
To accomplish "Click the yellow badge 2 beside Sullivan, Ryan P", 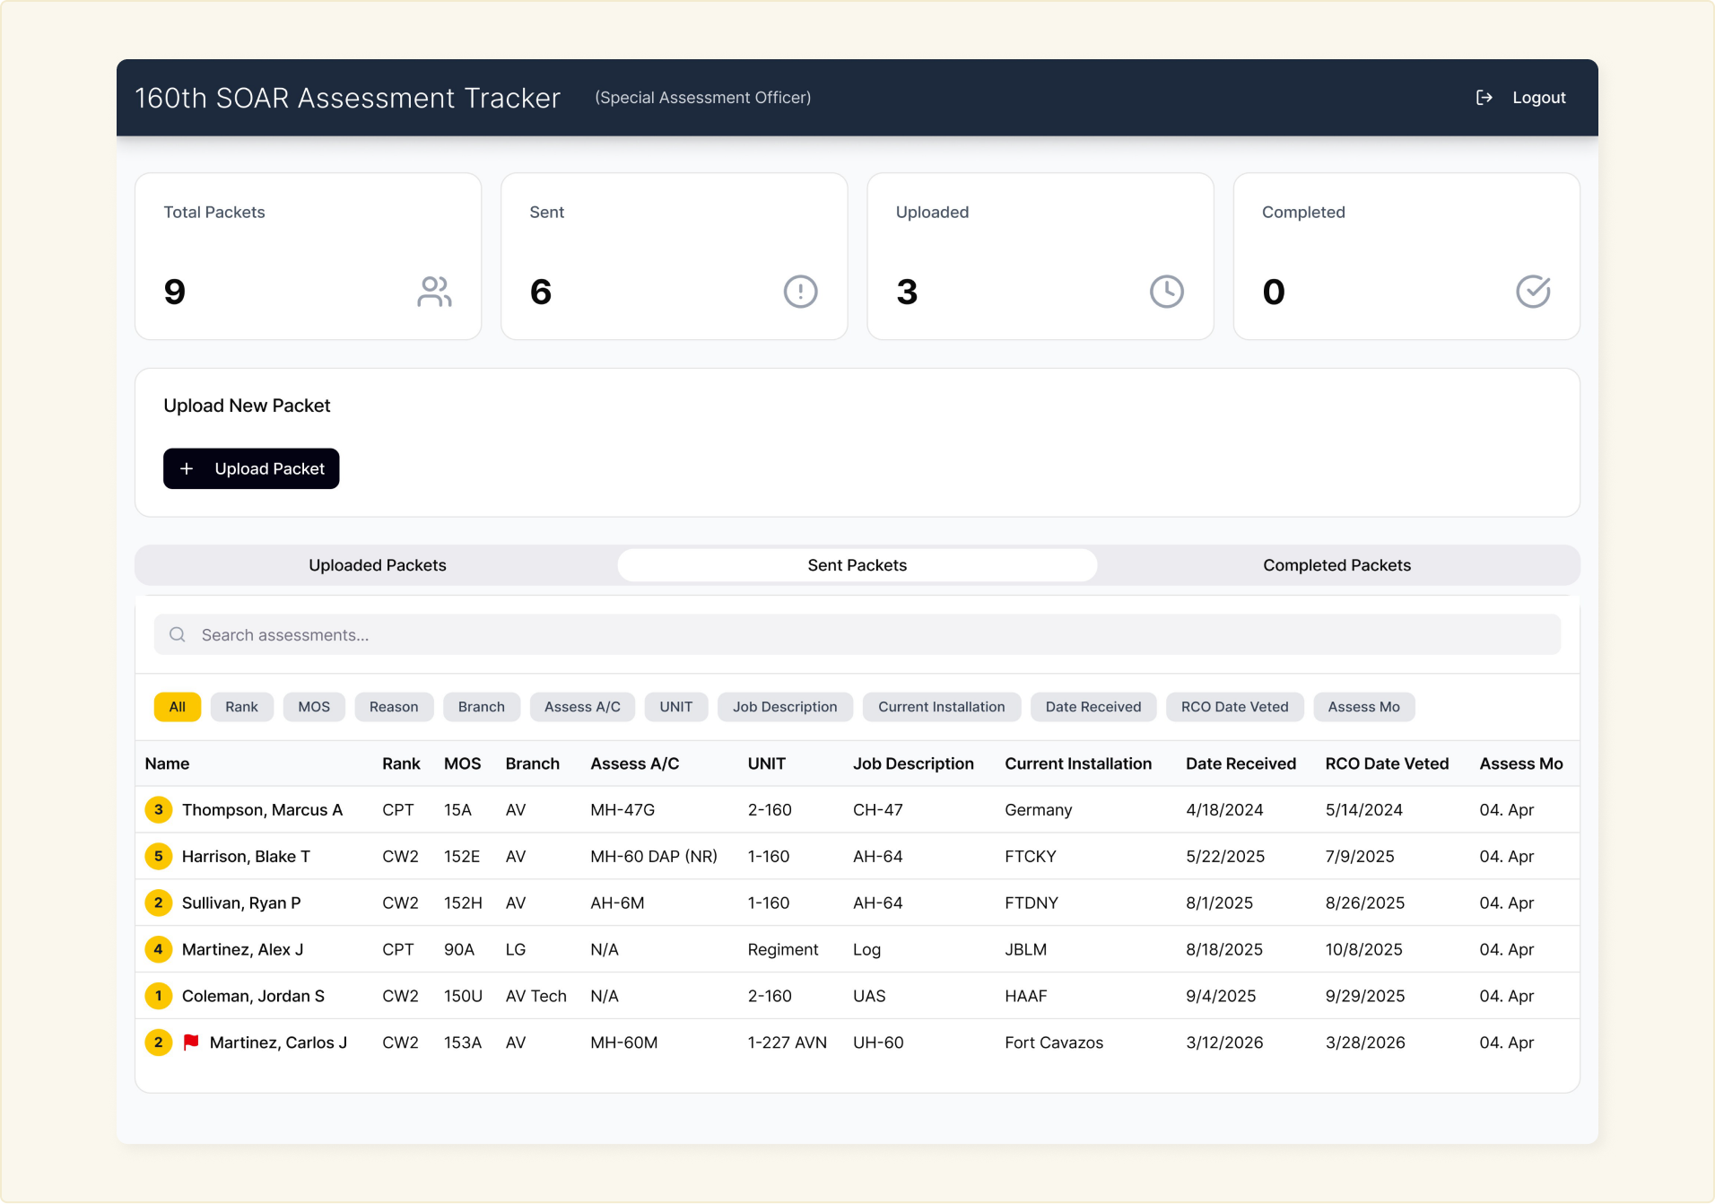I will point(159,903).
